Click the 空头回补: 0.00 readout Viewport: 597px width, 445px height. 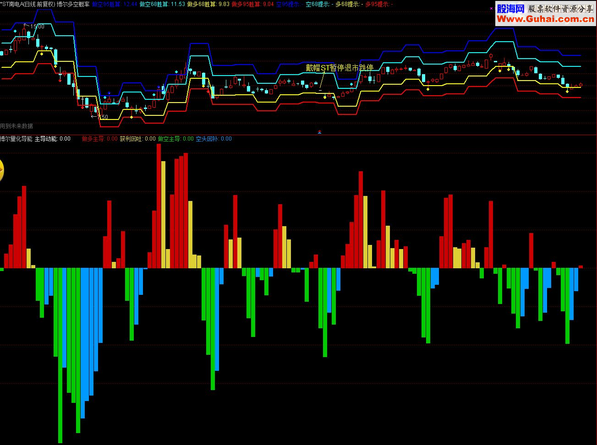click(214, 139)
